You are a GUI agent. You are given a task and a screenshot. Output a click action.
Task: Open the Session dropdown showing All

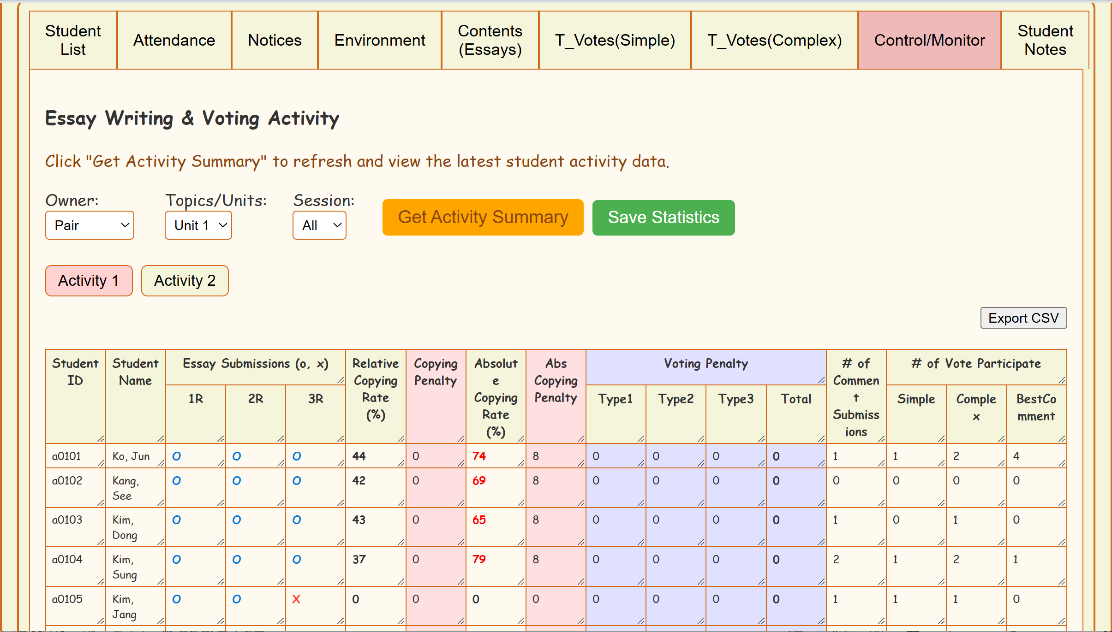point(319,225)
